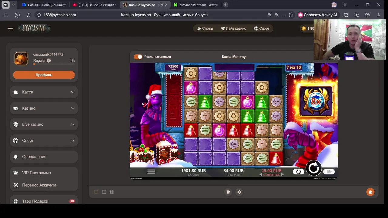The height and width of the screenshot is (218, 388).
Task: Expand the Спорт sidebar section
Action: [44, 140]
